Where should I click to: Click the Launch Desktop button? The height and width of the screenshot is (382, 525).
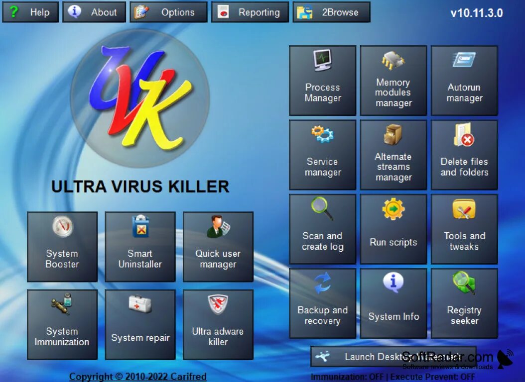394,357
